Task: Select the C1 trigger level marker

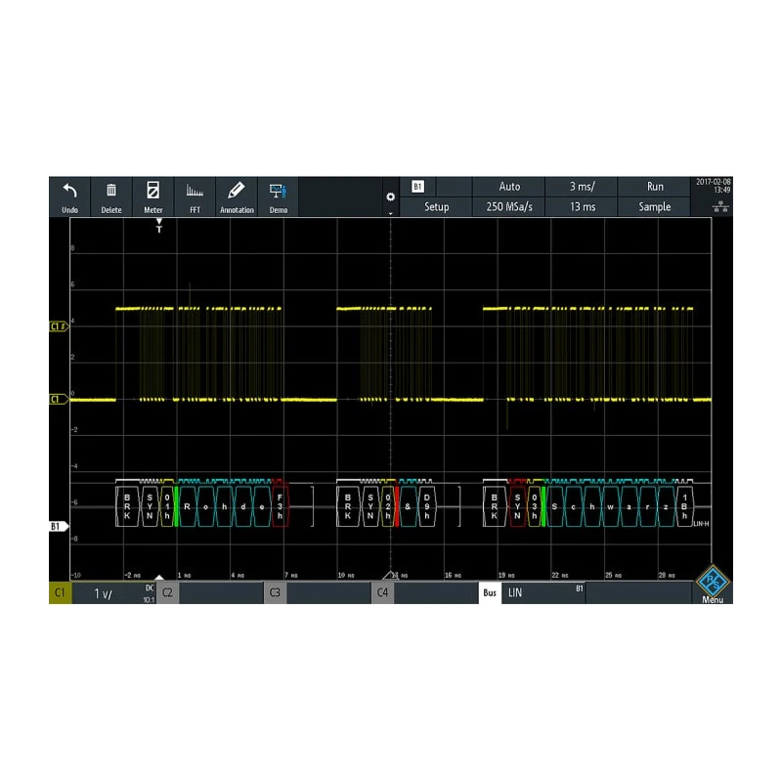Action: 59,326
